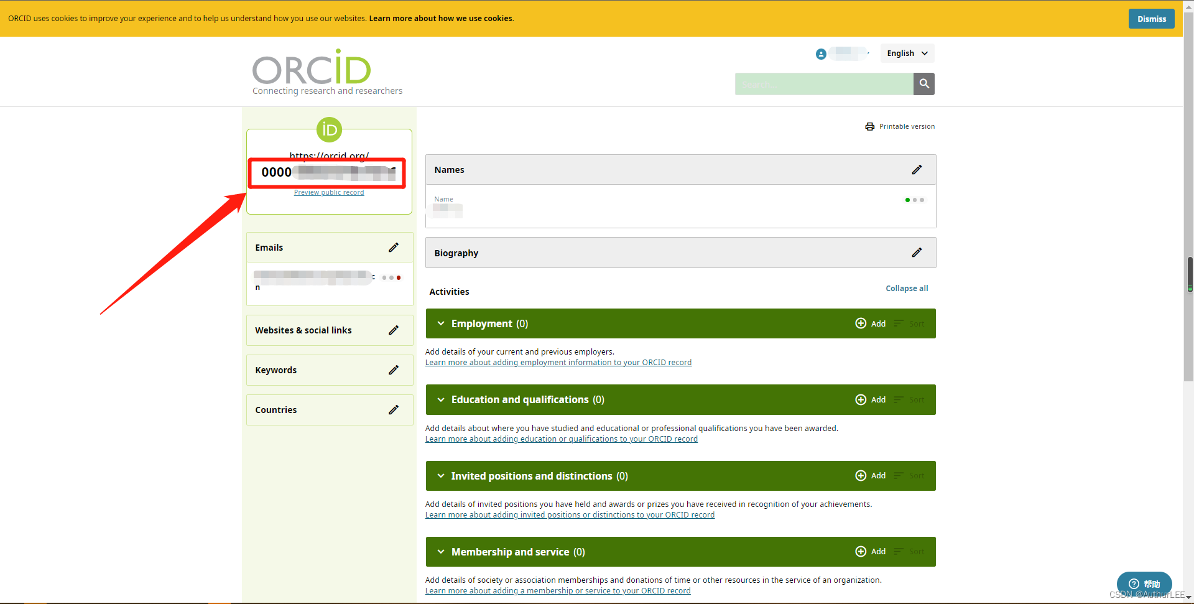This screenshot has height=604, width=1194.
Task: Edit Names with the pencil icon
Action: click(x=917, y=170)
